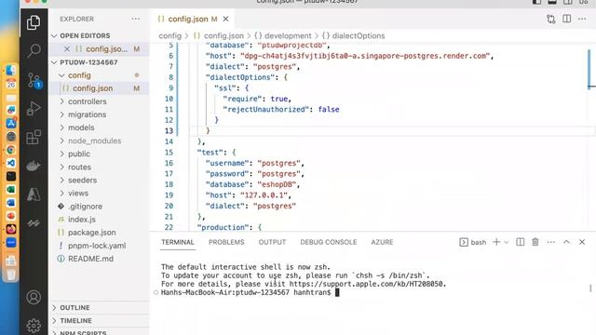Viewport: 596px width, 335px height.
Task: Open terminal panel more actions
Action: pos(550,242)
